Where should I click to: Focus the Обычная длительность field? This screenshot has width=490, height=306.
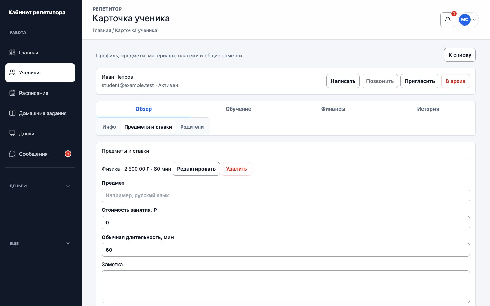click(286, 250)
